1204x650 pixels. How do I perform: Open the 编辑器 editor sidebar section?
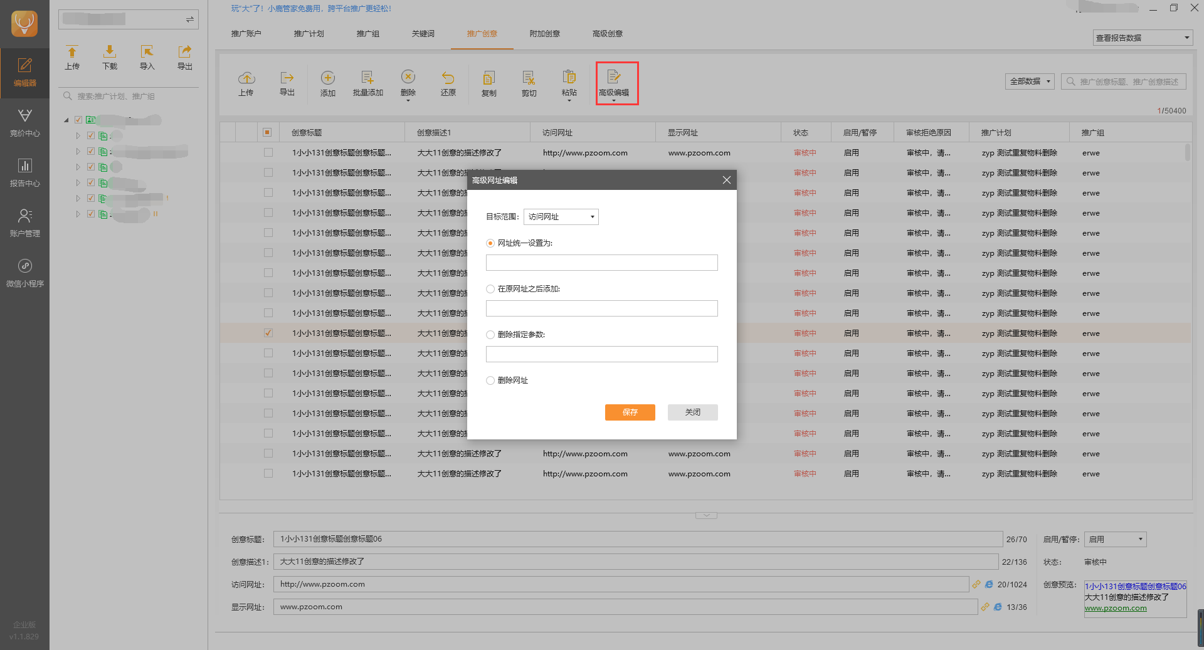(x=24, y=73)
